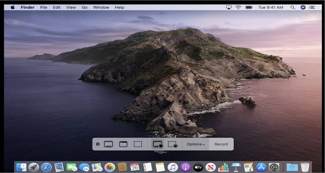Open the Trash in Dock

(x=305, y=167)
